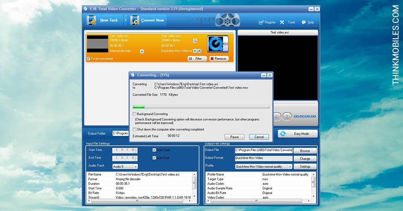Click the Output File path field
This screenshot has width=403, height=211.
click(264, 150)
